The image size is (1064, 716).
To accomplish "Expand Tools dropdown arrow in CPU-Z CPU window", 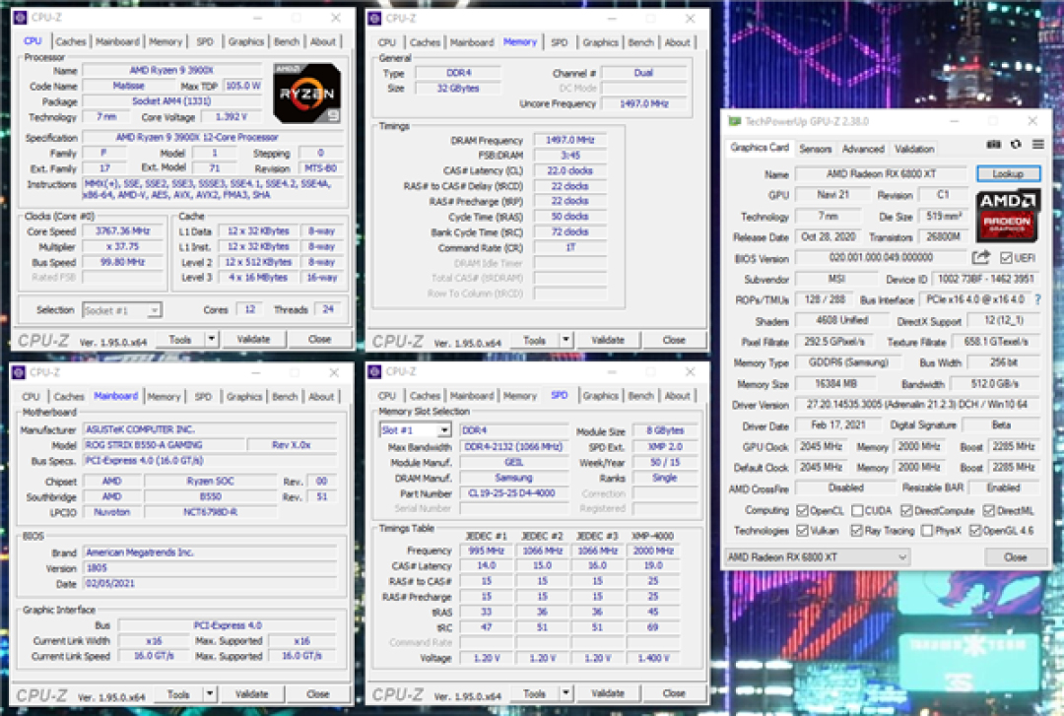I will [x=212, y=339].
